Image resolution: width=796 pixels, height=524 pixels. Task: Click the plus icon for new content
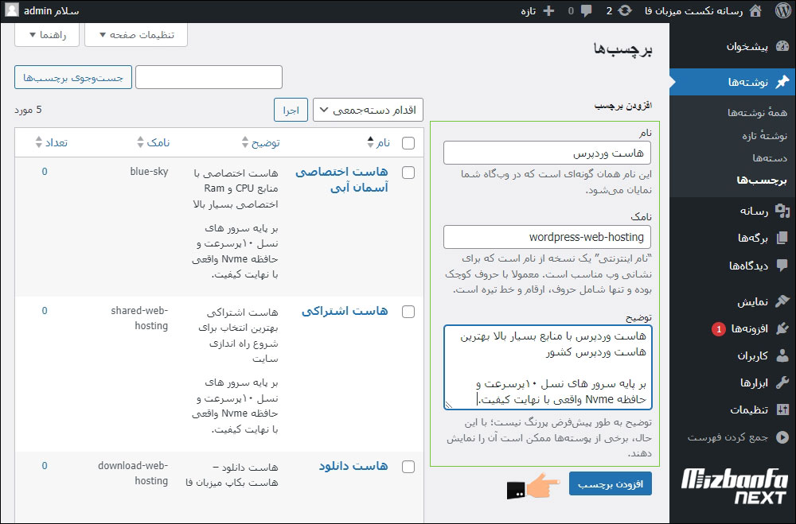548,10
